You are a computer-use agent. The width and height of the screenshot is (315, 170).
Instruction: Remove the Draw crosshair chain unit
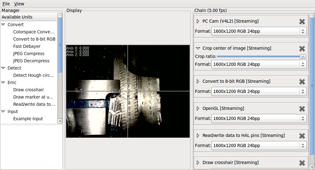click(302, 163)
